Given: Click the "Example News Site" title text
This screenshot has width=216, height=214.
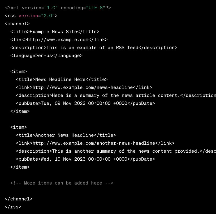Looking at the screenshot, I should coord(53,32).
